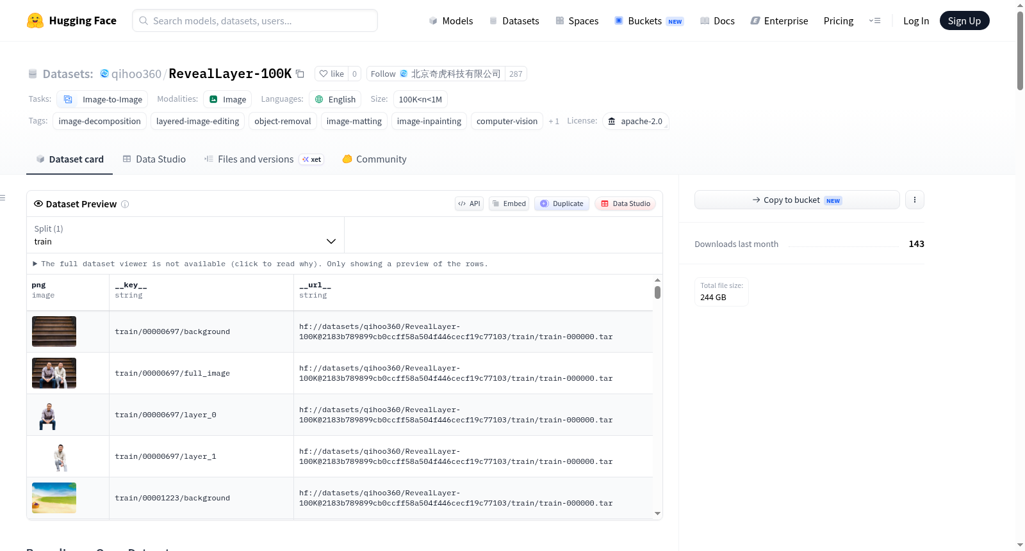The height and width of the screenshot is (551, 1025).
Task: Go to the Pricing page
Action: point(839,20)
